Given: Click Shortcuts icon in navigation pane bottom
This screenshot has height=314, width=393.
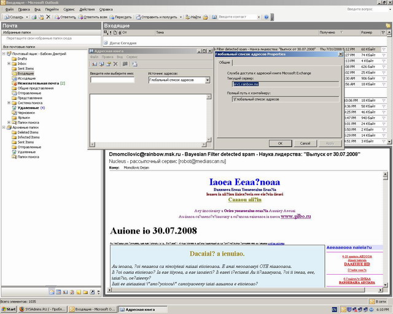Looking at the screenshot, I should (92, 292).
